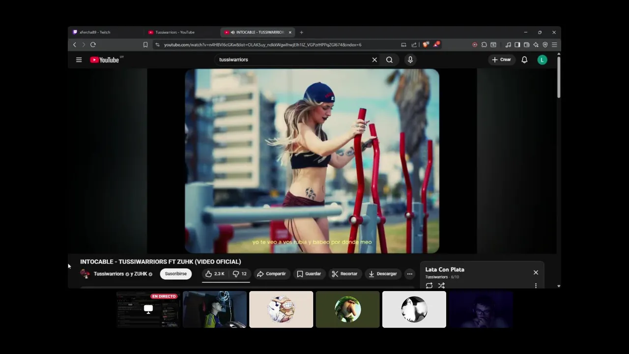Viewport: 629px width, 354px height.
Task: Select the dark webcam tile with glasses
Action: click(x=481, y=309)
